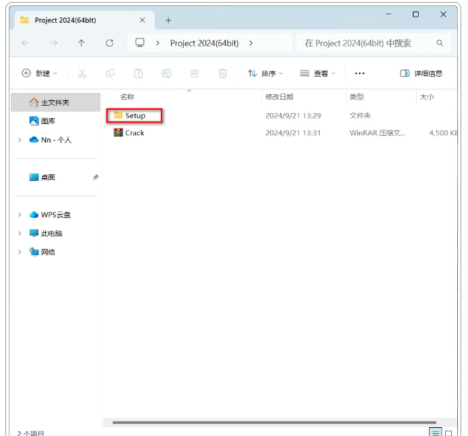Select the Setup folder
The width and height of the screenshot is (468, 436).
tap(135, 116)
